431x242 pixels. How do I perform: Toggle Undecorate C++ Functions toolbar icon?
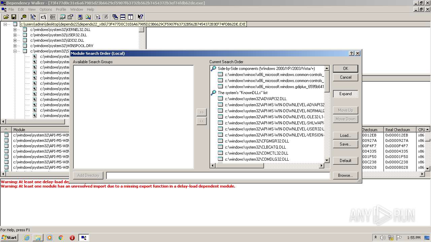(53, 17)
